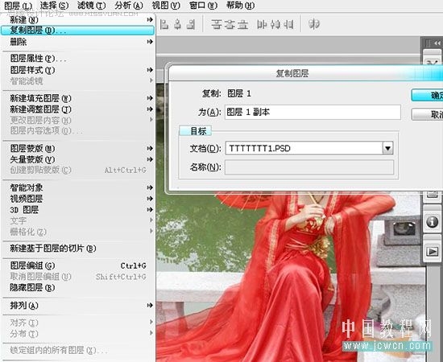Click the greyed 文字 menu entry
443x362 pixels.
pos(77,220)
